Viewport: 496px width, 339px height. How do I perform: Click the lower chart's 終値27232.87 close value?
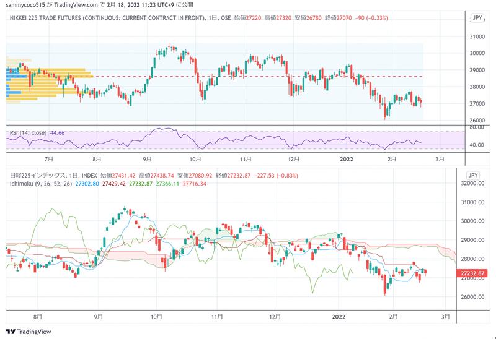pyautogui.click(x=233, y=176)
